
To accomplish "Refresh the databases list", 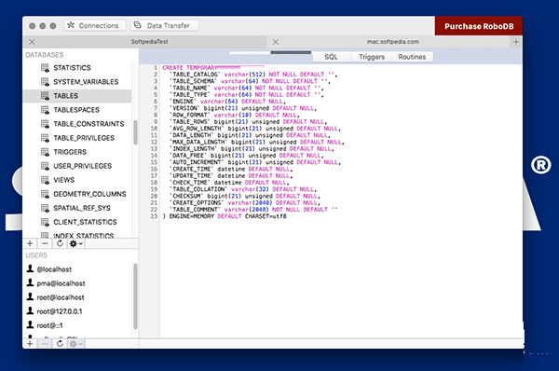I will [60, 243].
